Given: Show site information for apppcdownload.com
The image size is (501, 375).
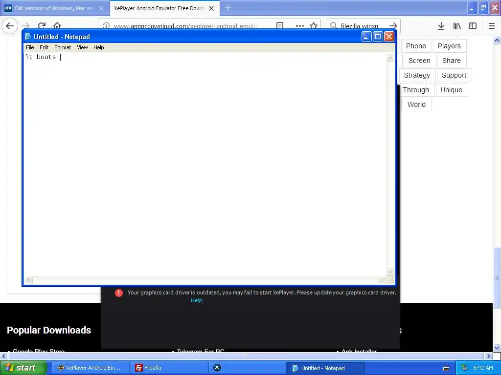Looking at the screenshot, I should [x=106, y=26].
